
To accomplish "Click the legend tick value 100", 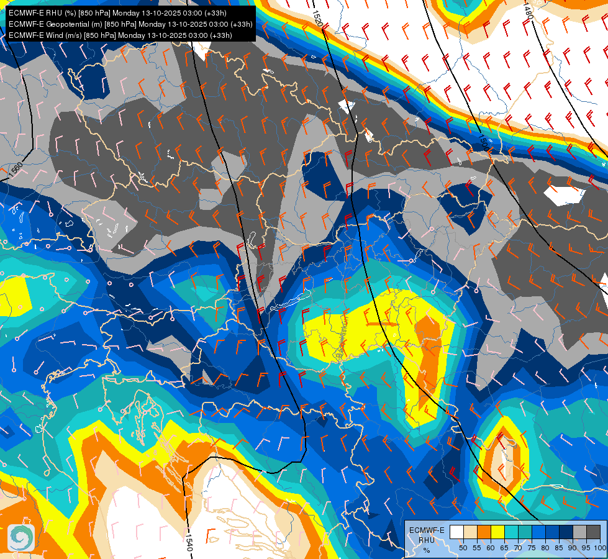I will 600,548.
